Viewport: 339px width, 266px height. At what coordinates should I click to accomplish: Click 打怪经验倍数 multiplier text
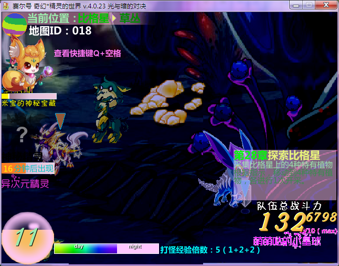(x=210, y=250)
